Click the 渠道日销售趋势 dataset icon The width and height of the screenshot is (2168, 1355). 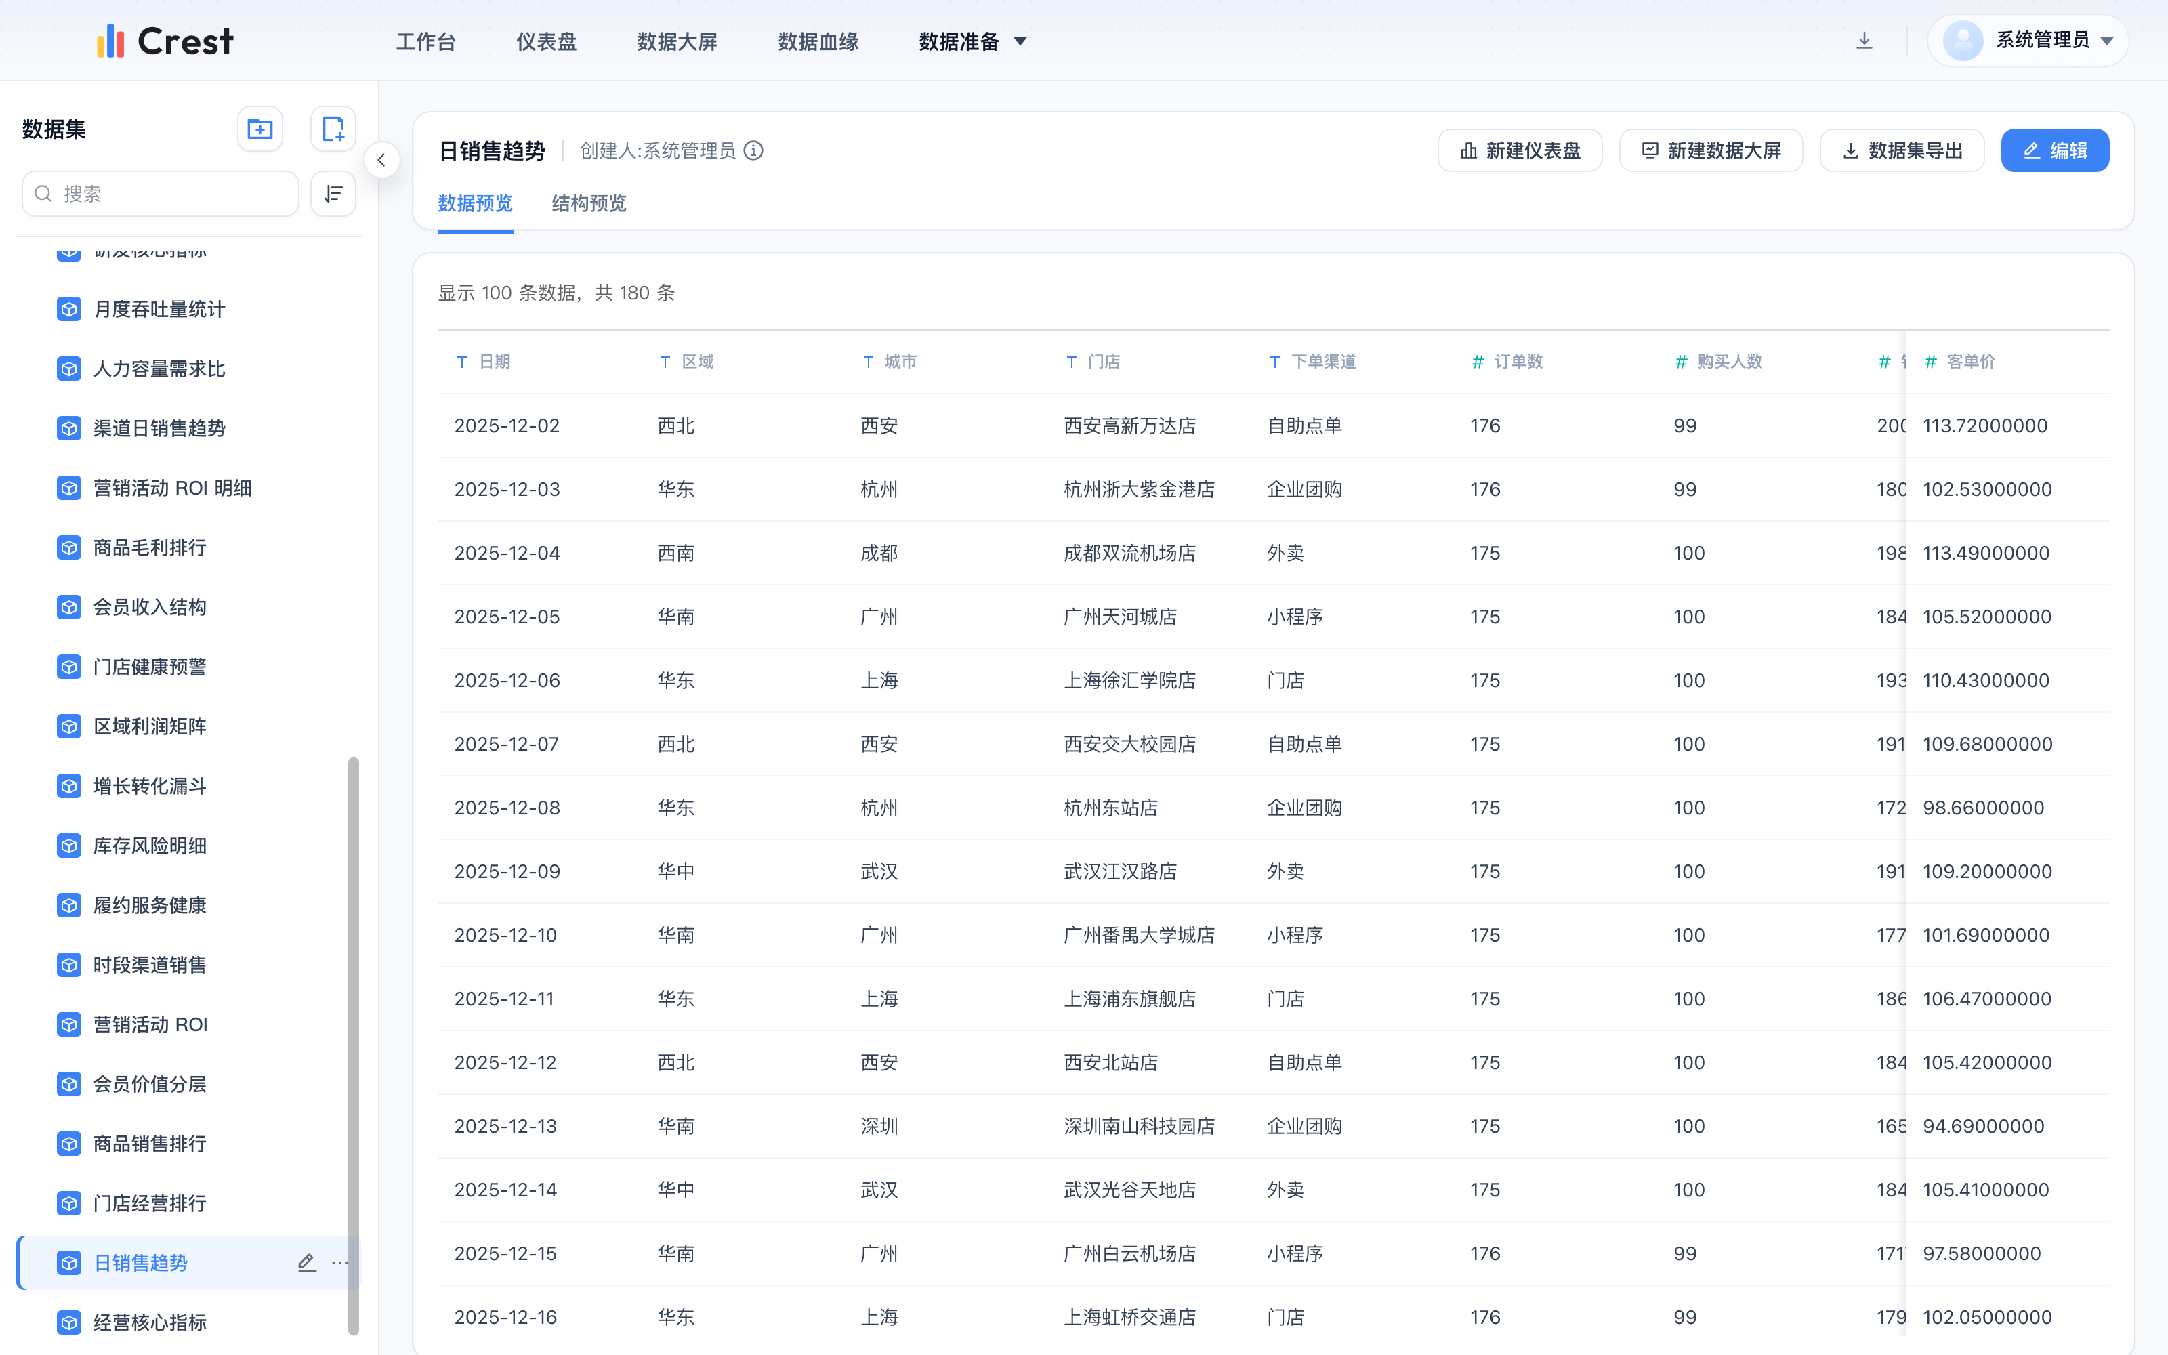[x=69, y=428]
